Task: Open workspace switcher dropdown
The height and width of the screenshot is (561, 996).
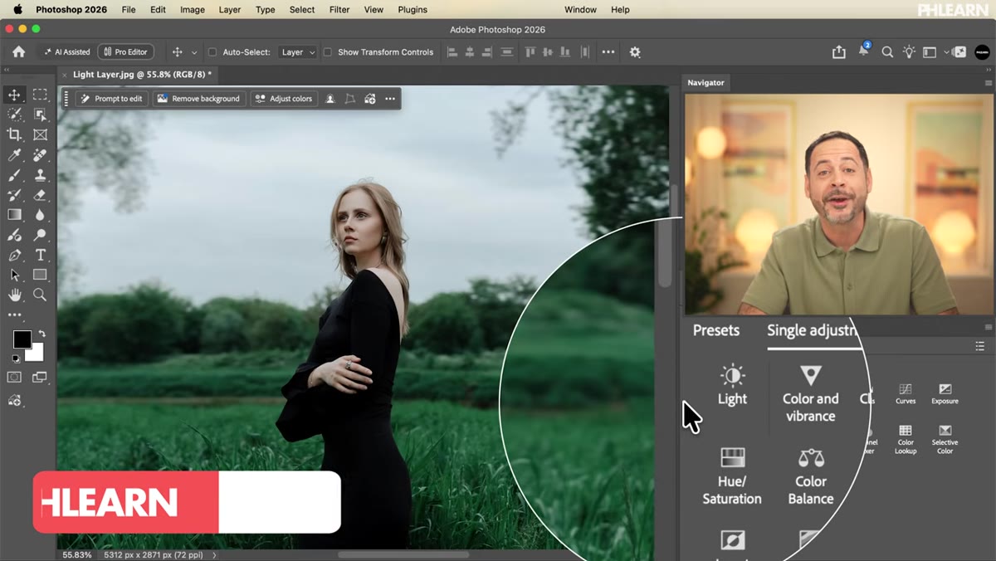Action: pos(934,51)
